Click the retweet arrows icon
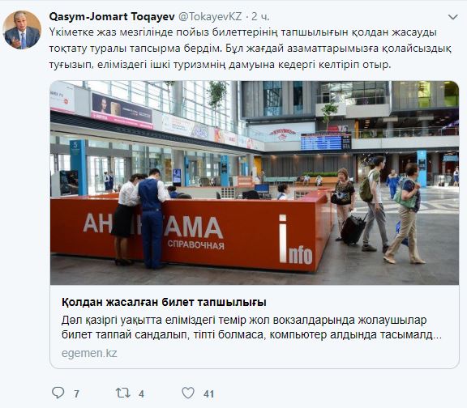Image resolution: width=467 pixels, height=408 pixels. (x=122, y=393)
